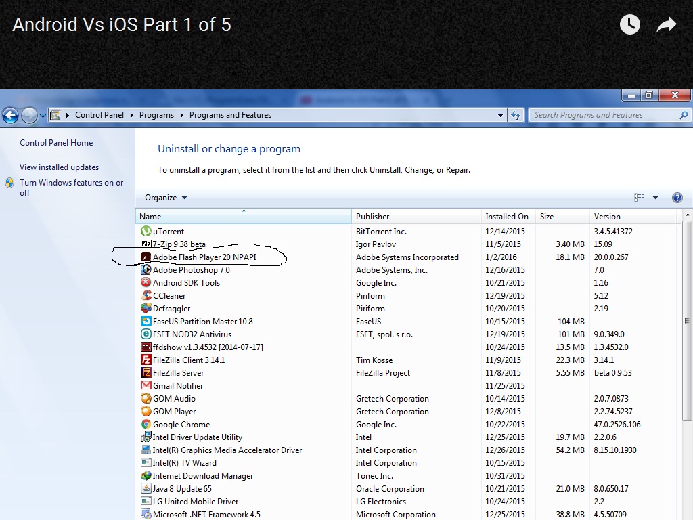Viewport: 693px width, 520px height.
Task: Click the Help question mark icon
Action: pos(677,198)
